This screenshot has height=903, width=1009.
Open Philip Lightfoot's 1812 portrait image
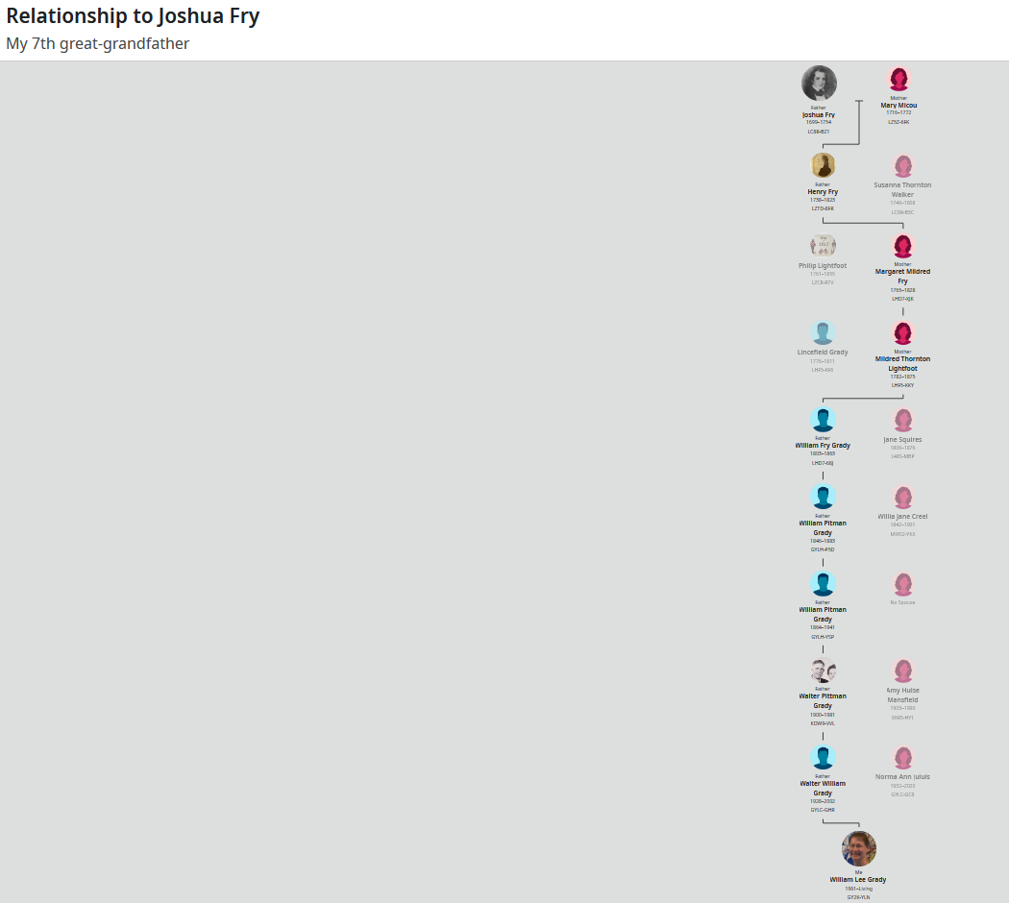(x=823, y=246)
